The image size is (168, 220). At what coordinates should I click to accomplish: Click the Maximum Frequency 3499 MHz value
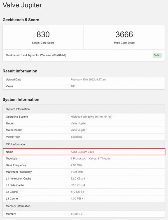coord(77,172)
